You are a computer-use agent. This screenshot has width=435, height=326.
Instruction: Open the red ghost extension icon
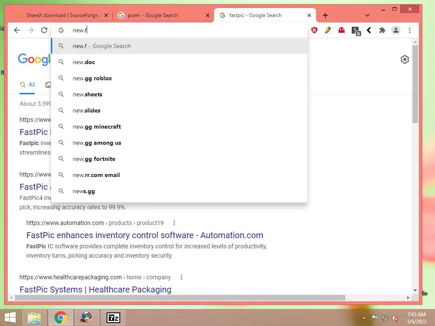click(342, 30)
